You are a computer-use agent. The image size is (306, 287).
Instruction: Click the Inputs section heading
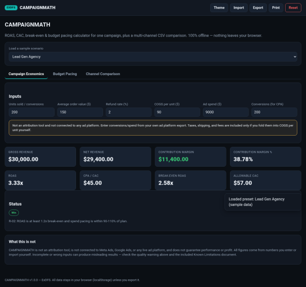[x=15, y=96]
